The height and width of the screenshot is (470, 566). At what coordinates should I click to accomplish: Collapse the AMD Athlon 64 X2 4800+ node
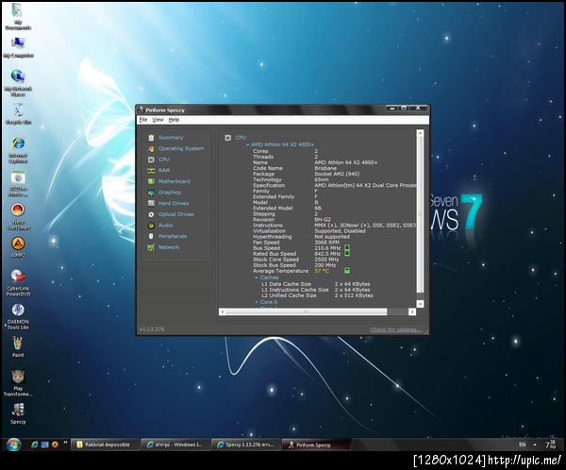pos(247,144)
